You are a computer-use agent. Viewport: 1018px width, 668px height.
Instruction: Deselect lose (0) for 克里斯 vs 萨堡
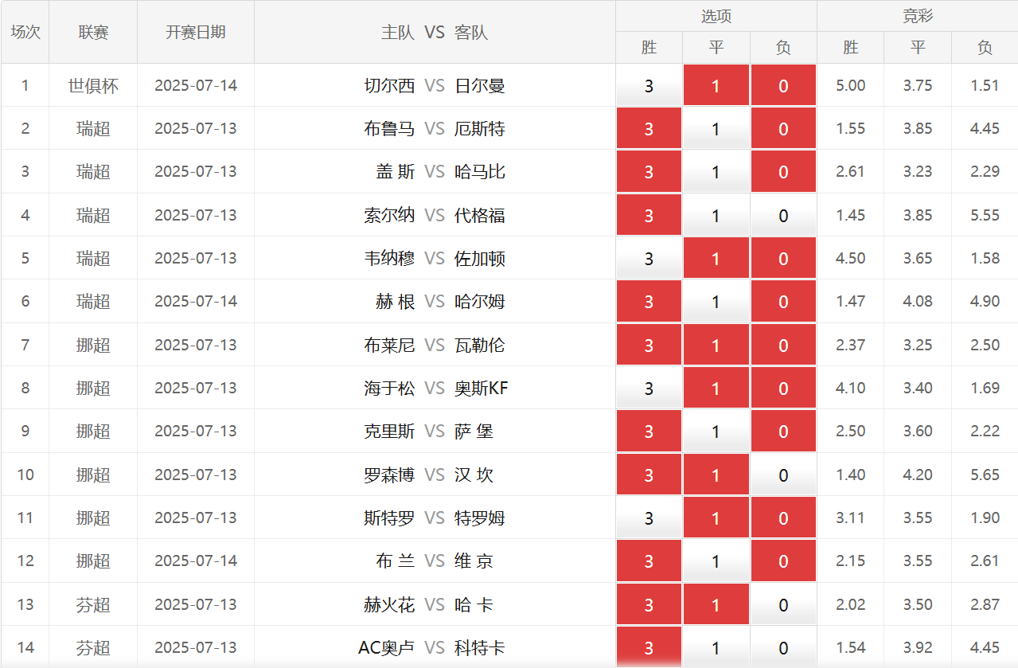click(783, 431)
